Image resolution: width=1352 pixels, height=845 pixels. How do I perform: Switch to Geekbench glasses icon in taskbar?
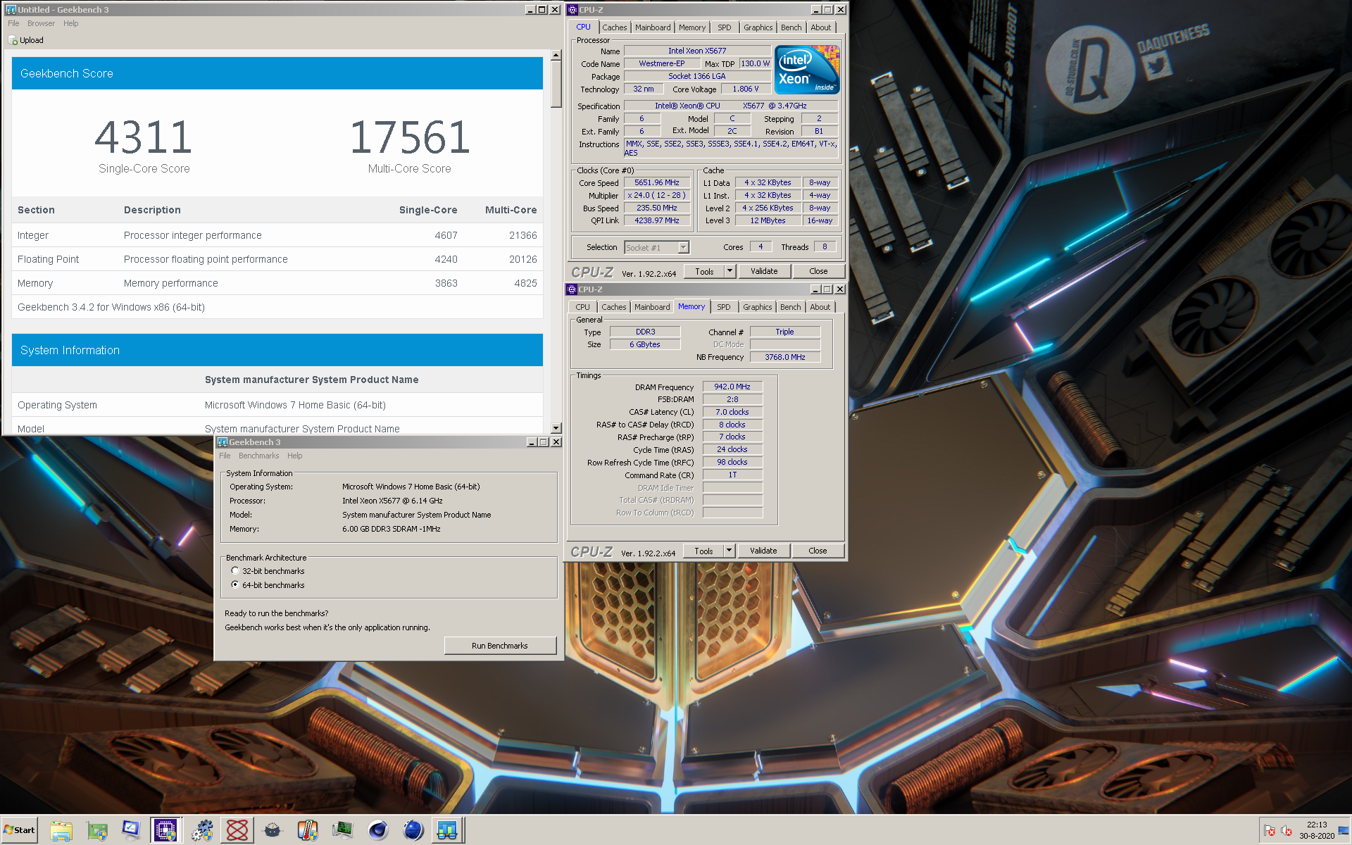(x=448, y=831)
